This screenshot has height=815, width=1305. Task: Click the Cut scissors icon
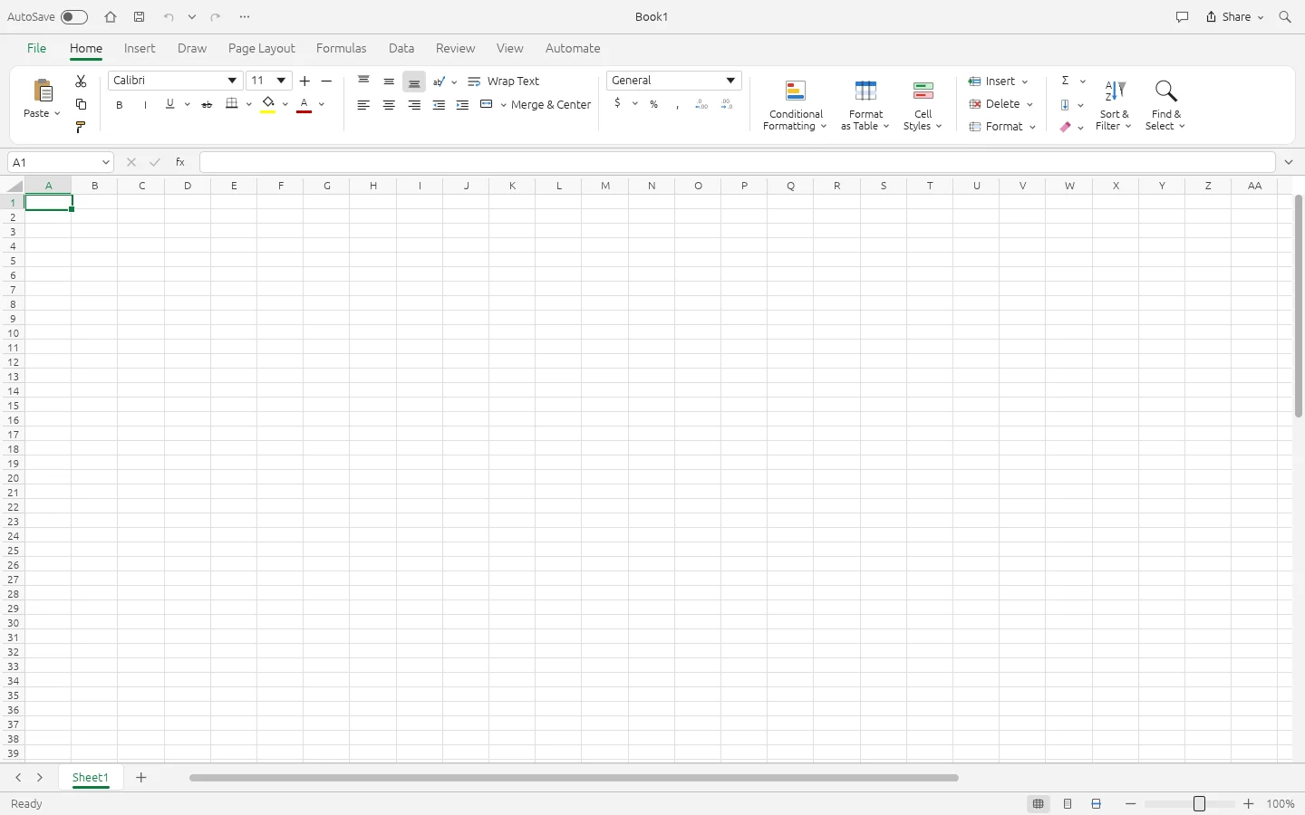pos(81,81)
